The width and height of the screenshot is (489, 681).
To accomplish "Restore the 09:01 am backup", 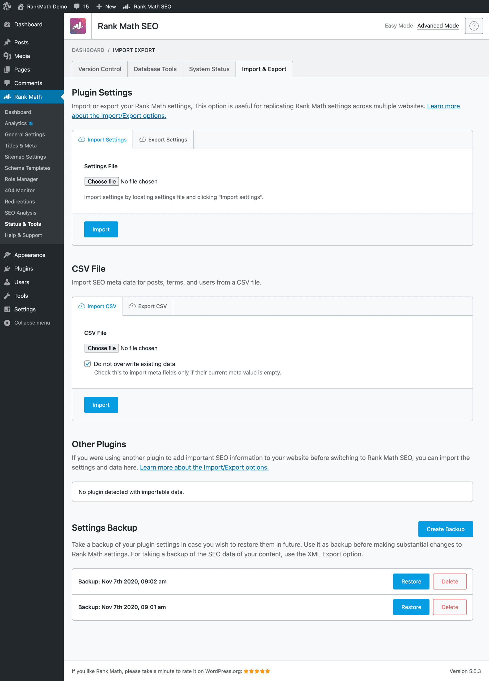I will tap(411, 607).
